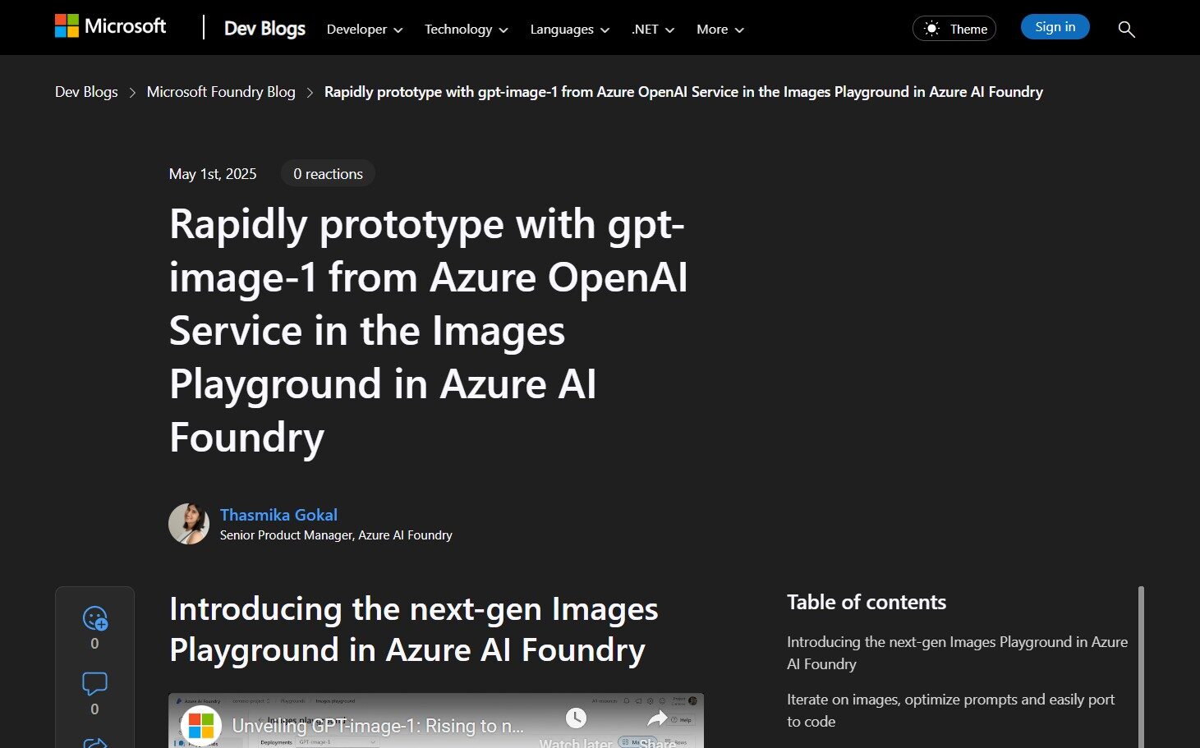
Task: Click the Watch later clock icon on video
Action: (576, 718)
